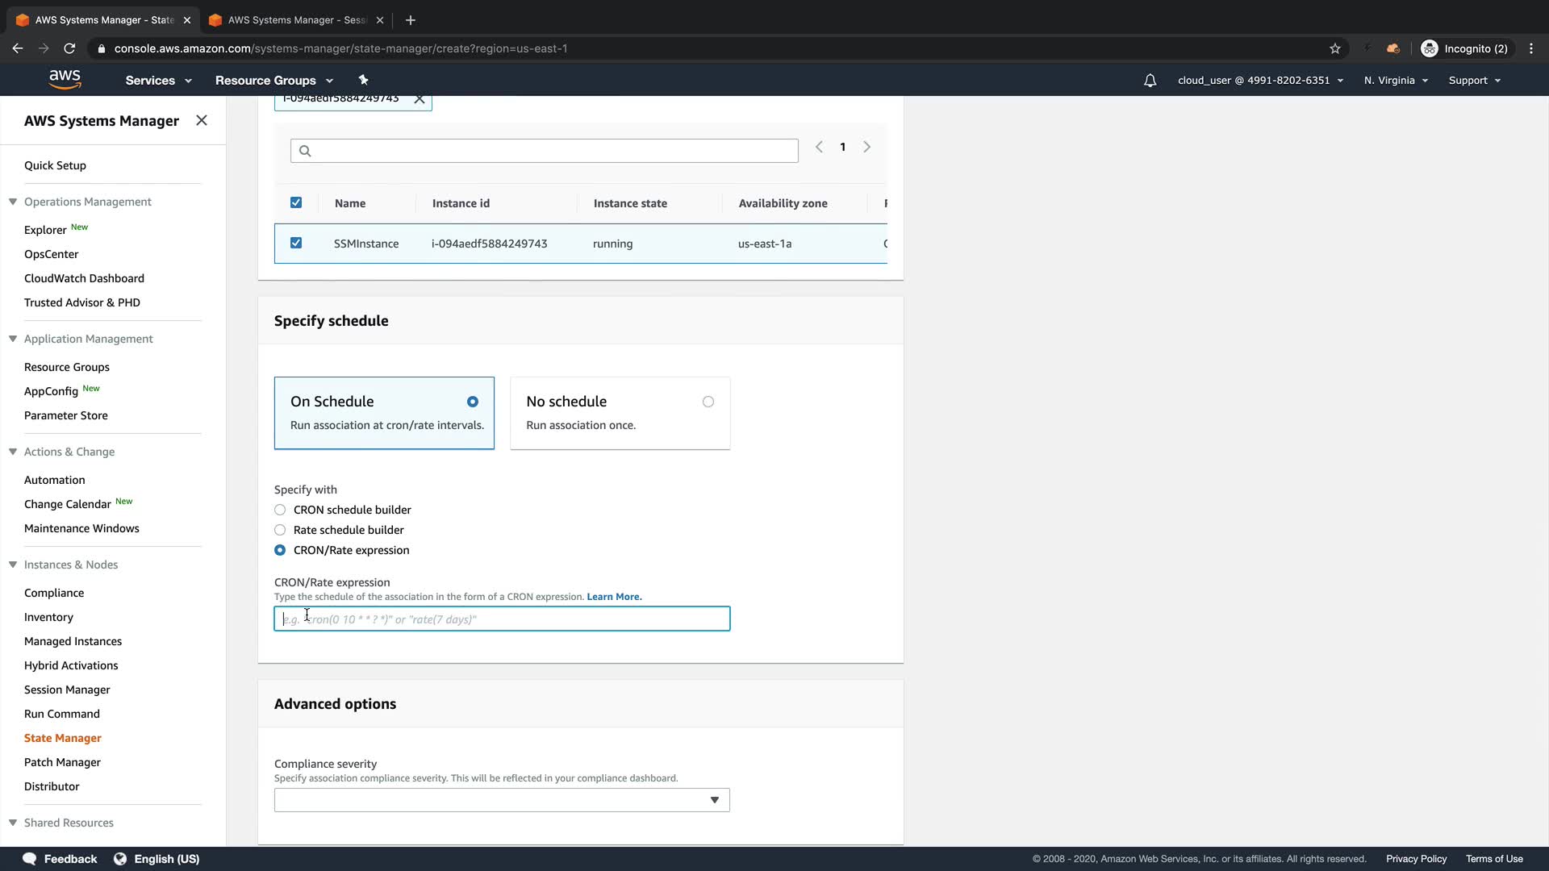Uncheck the SSMInstance row checkbox

click(x=296, y=243)
